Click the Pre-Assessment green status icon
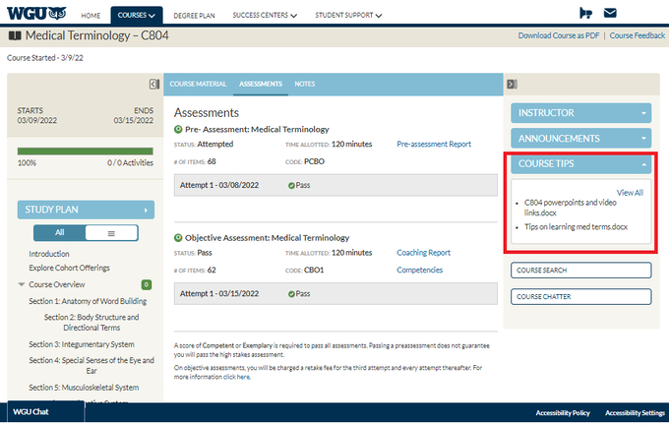Image resolution: width=669 pixels, height=425 pixels. 178,129
